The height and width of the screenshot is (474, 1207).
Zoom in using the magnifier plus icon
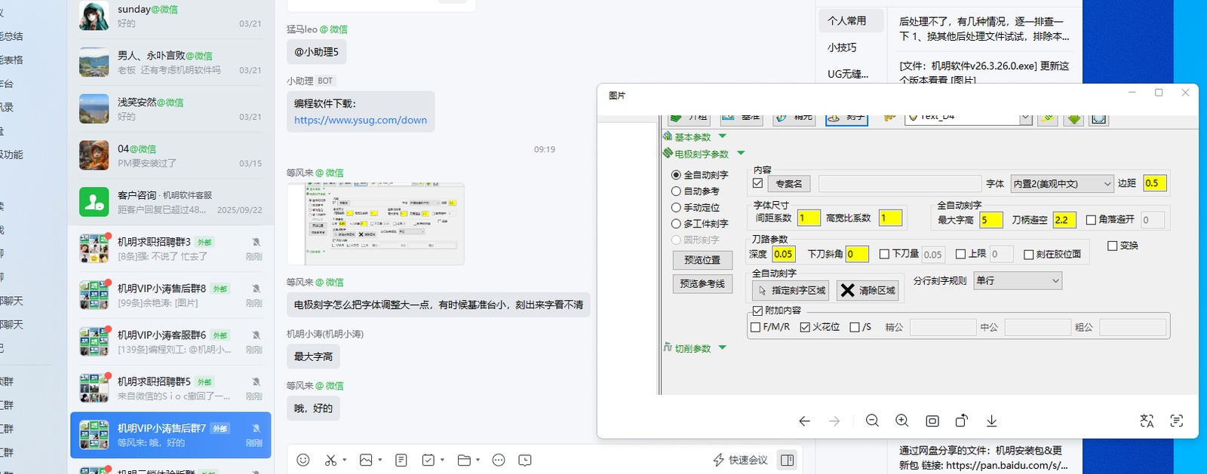pyautogui.click(x=902, y=420)
